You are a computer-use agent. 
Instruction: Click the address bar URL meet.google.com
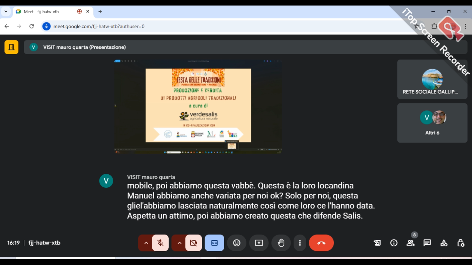point(99,26)
